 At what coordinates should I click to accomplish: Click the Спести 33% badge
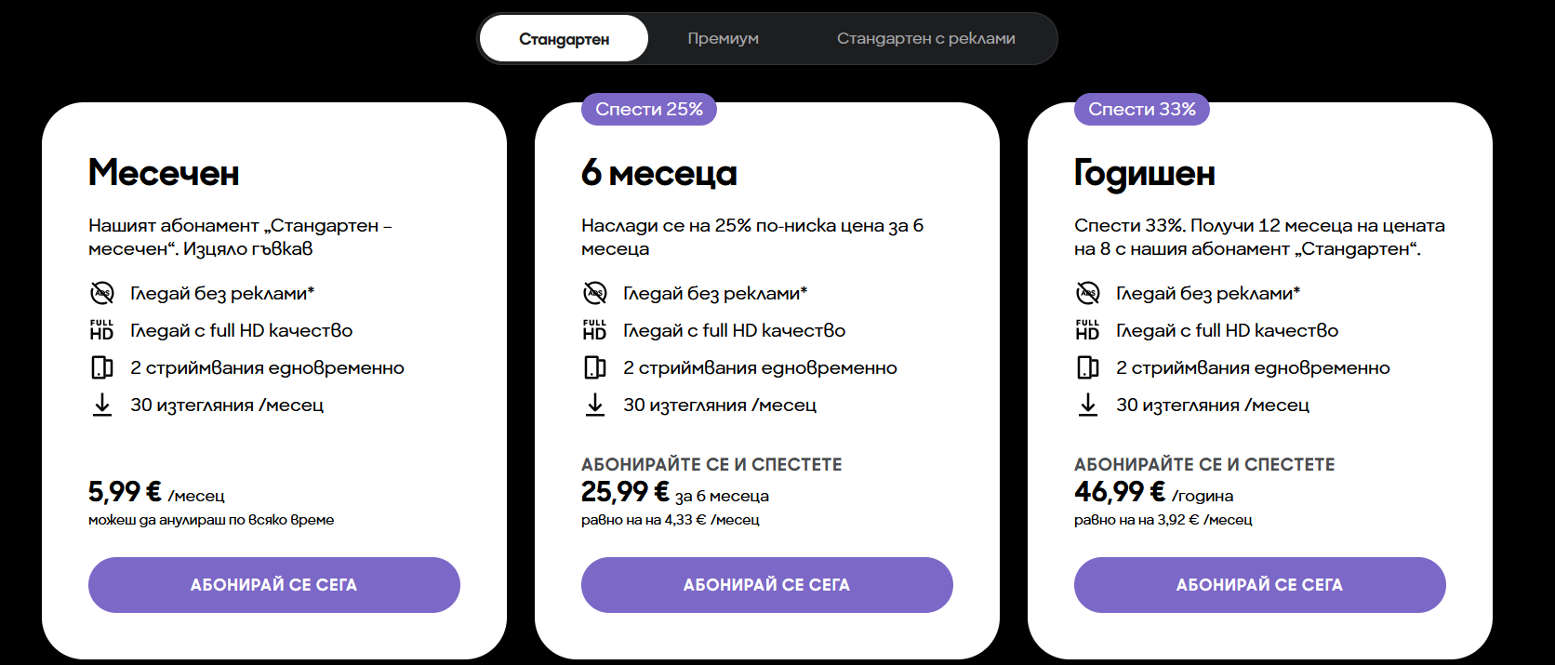(1141, 110)
